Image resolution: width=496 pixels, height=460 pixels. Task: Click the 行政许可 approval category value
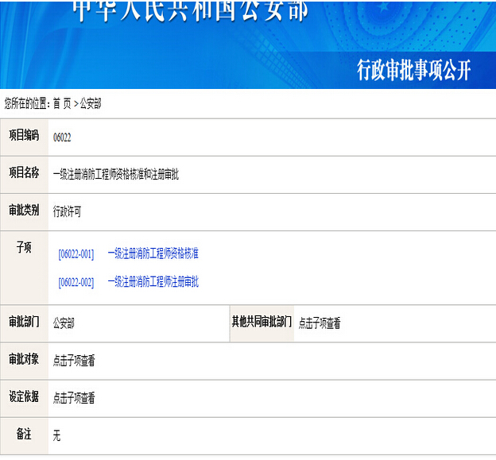pos(67,212)
